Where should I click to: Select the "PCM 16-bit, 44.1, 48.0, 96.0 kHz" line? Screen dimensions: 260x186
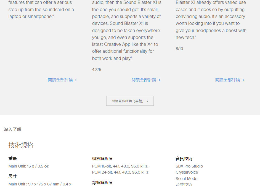click(x=120, y=166)
